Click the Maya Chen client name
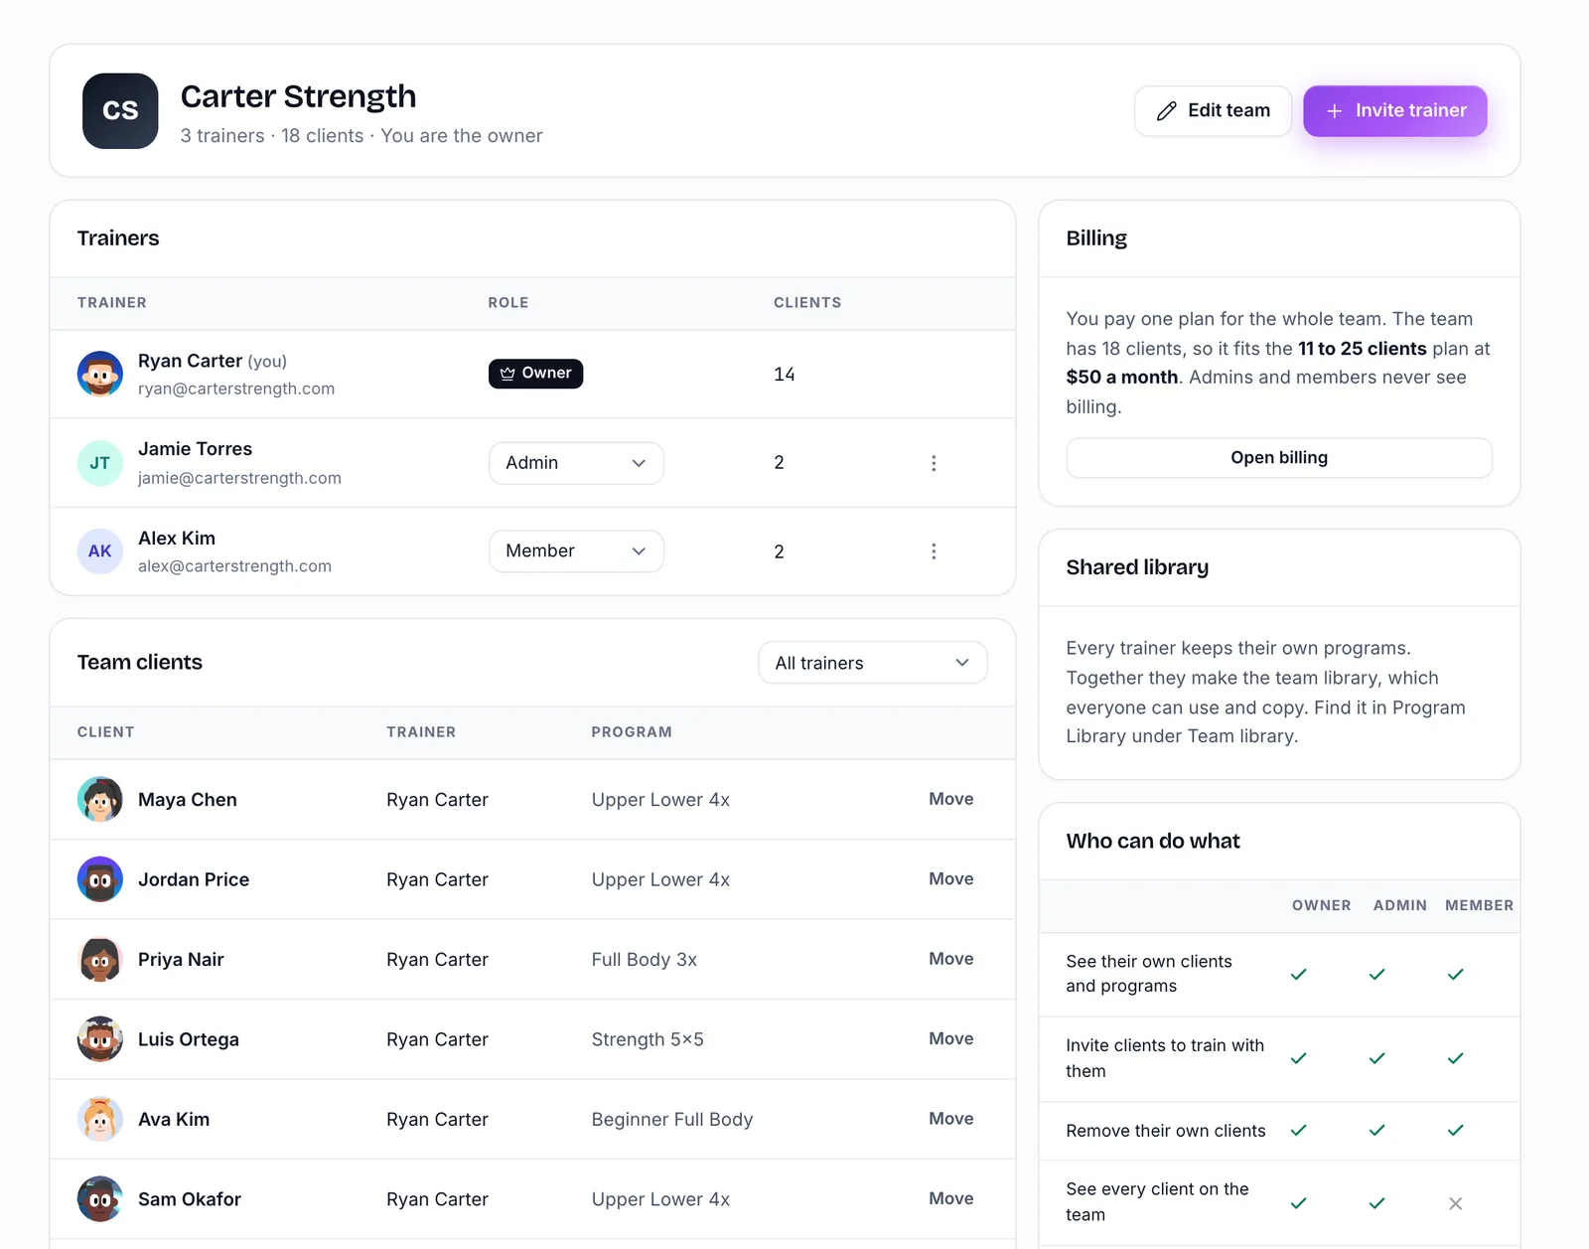1589x1249 pixels. (188, 800)
